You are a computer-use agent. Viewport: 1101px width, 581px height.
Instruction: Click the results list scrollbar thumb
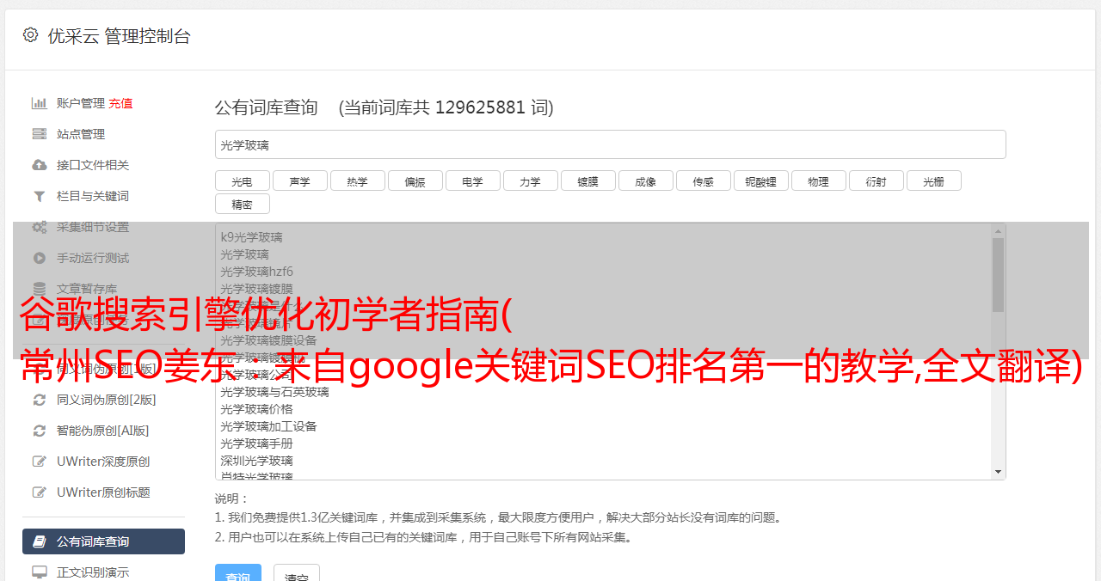998,275
